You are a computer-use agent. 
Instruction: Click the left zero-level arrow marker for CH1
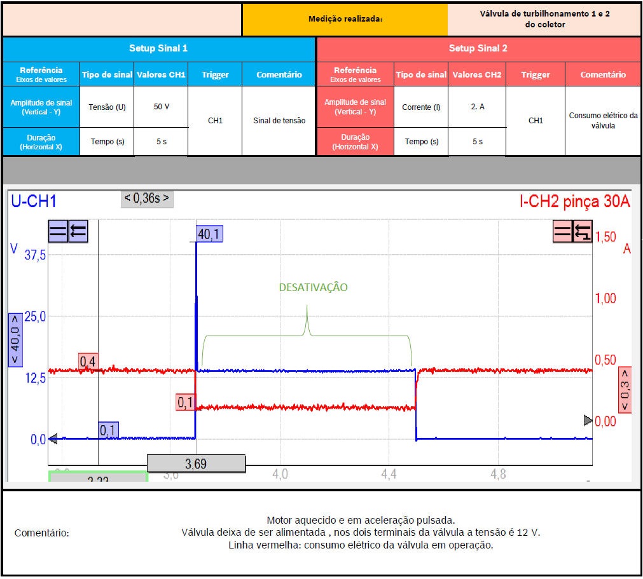point(53,438)
